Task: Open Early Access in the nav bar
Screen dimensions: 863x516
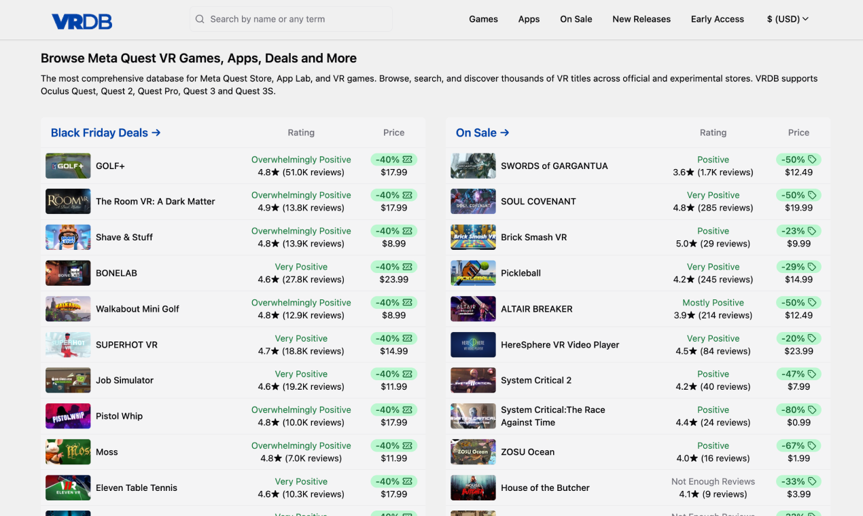Action: click(x=718, y=19)
